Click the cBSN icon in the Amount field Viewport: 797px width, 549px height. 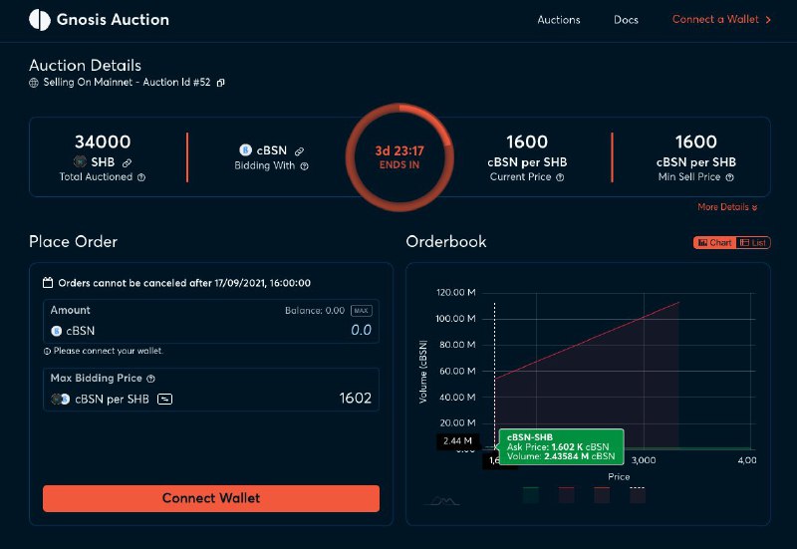click(x=57, y=331)
